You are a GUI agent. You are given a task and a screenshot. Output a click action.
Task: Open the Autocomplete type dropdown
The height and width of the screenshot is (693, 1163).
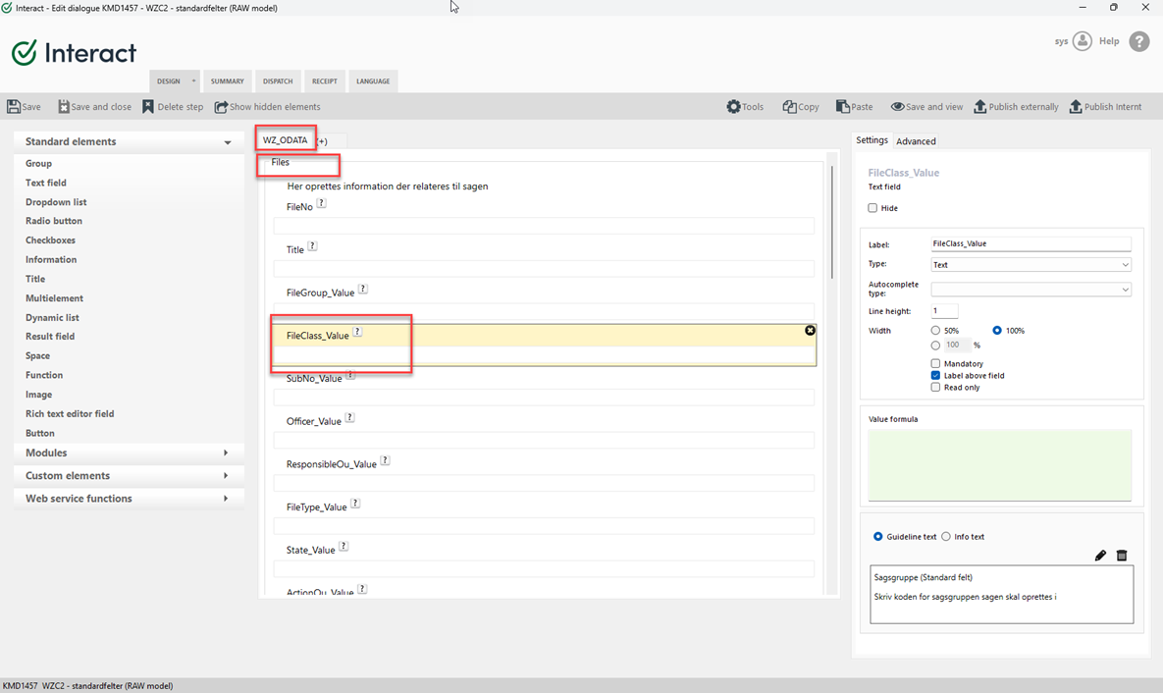tap(1031, 290)
